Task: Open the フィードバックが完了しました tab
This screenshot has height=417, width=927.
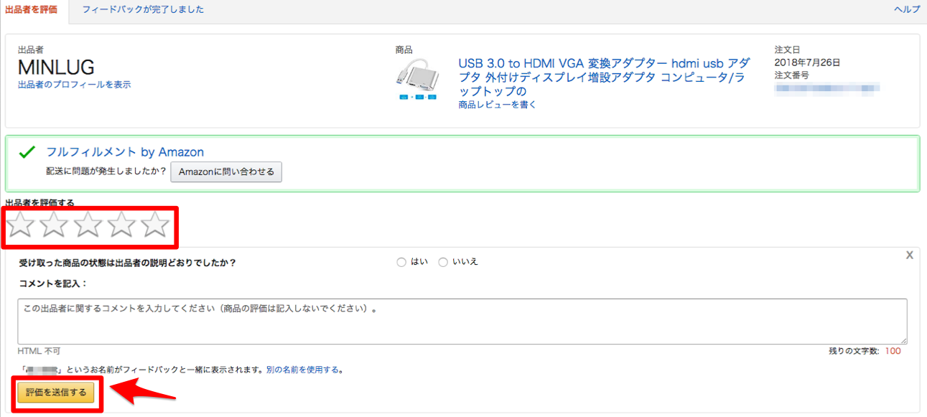Action: [x=143, y=10]
